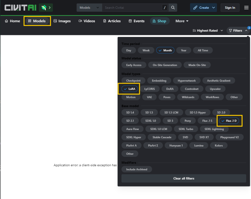251x199 pixels.
Task: Enable the Checkpoint model type filter
Action: coord(133,81)
